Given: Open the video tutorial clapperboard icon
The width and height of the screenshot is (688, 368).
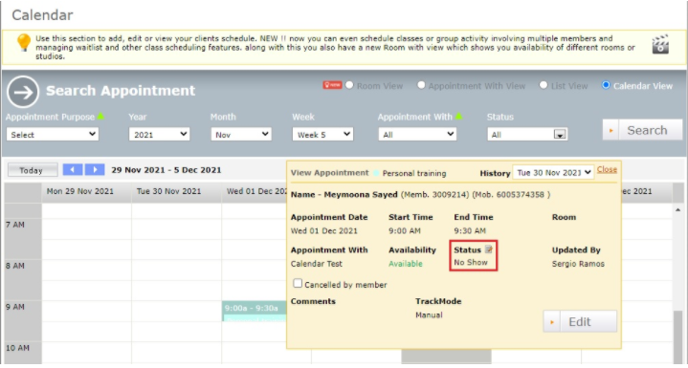Looking at the screenshot, I should (x=660, y=44).
